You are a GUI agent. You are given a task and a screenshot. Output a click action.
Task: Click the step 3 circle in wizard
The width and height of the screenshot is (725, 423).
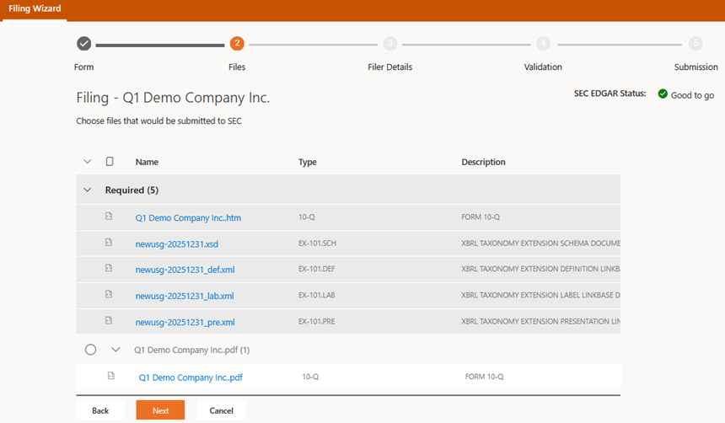389,44
